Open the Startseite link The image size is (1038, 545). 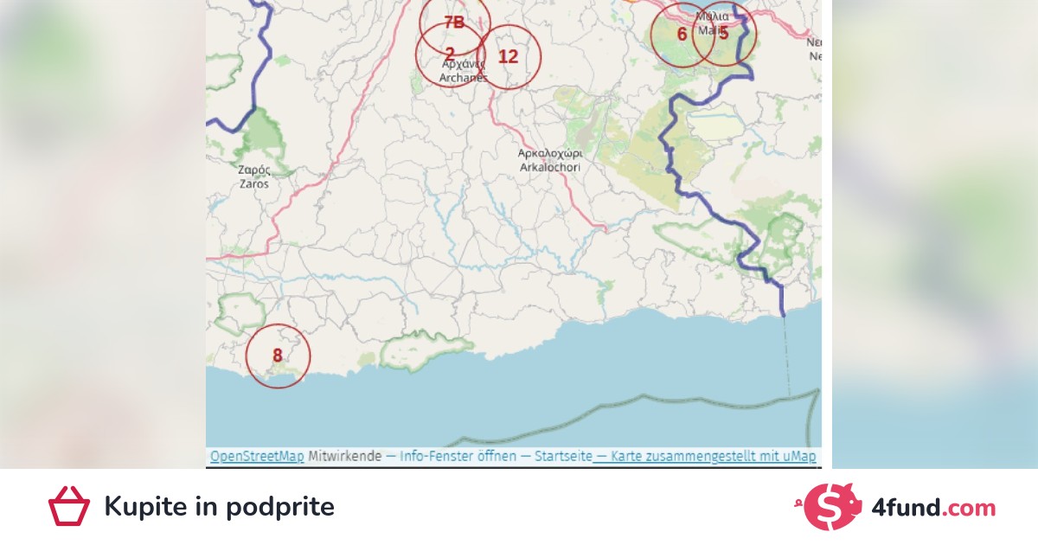(563, 456)
